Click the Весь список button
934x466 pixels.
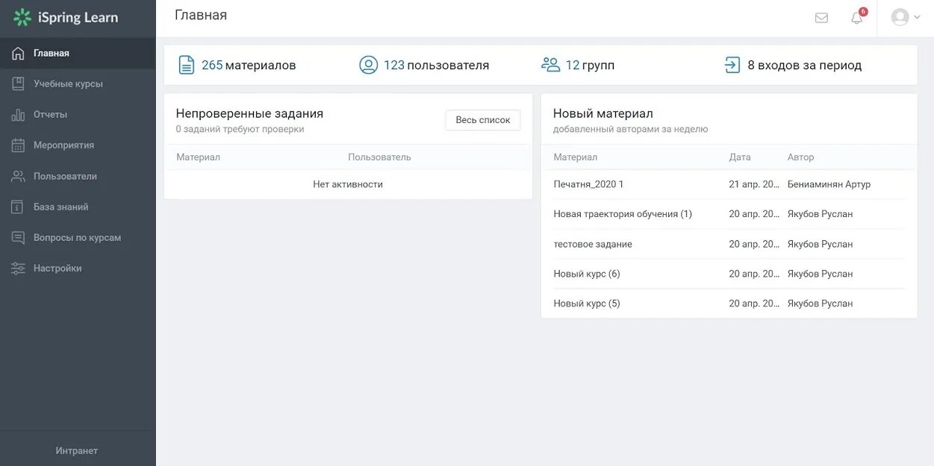[x=483, y=120]
